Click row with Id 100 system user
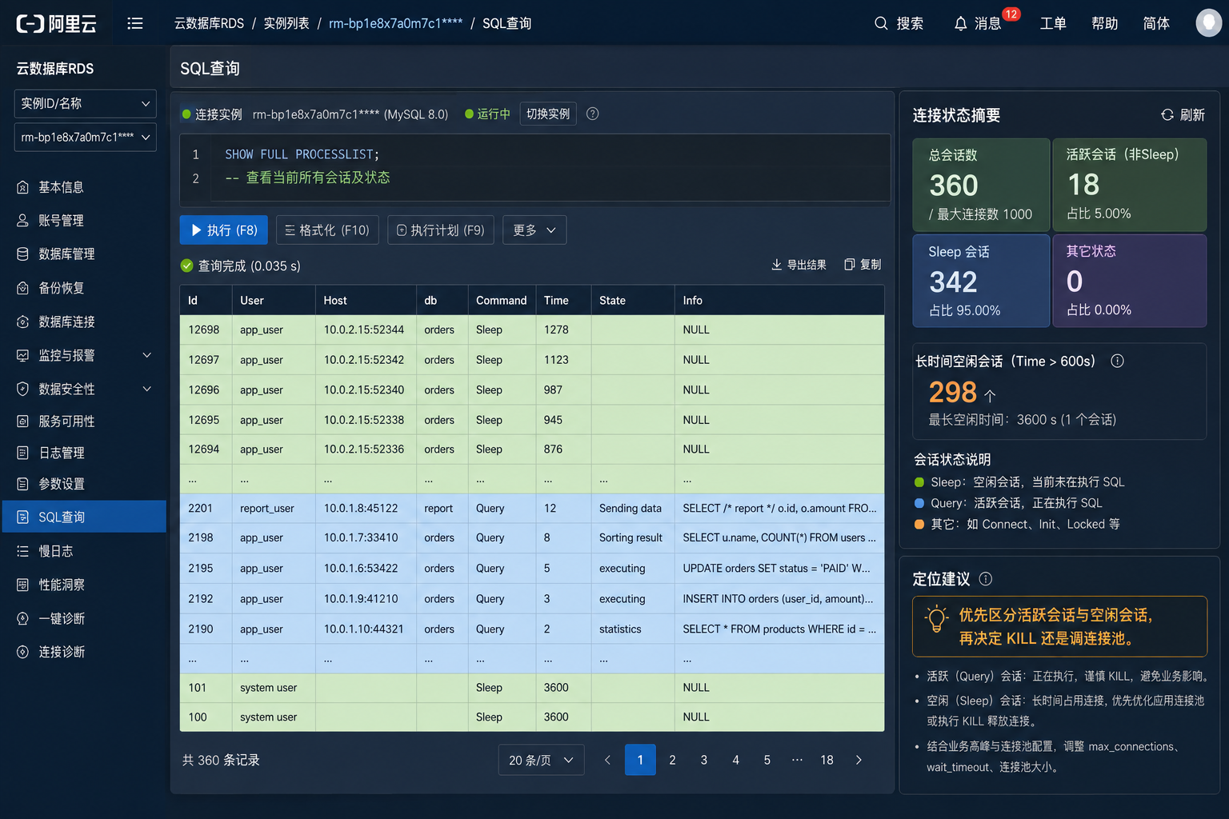The width and height of the screenshot is (1229, 819). [532, 717]
